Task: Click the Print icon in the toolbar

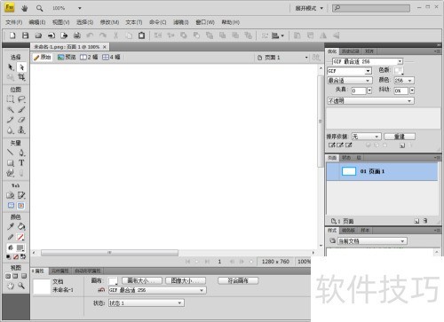Action: [77, 35]
